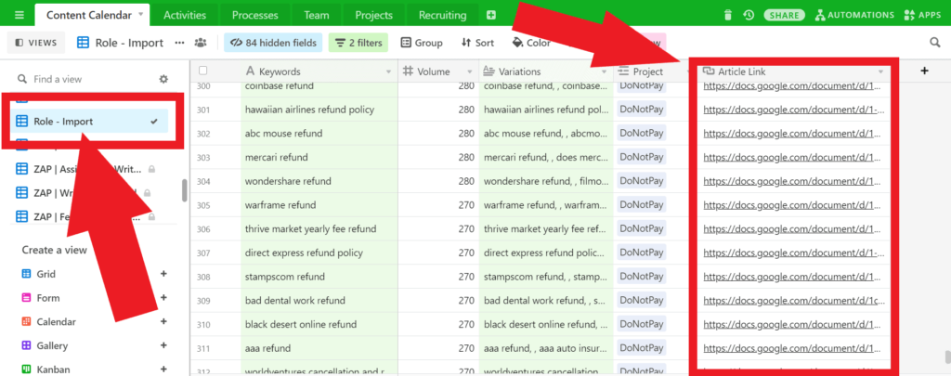
Task: Add a new table with the plus icon
Action: (491, 15)
